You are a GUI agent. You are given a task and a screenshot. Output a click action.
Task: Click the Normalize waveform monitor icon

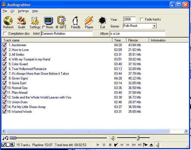click(48, 21)
